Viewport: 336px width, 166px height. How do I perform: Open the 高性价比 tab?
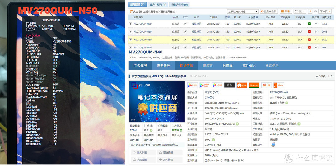(x=249, y=66)
